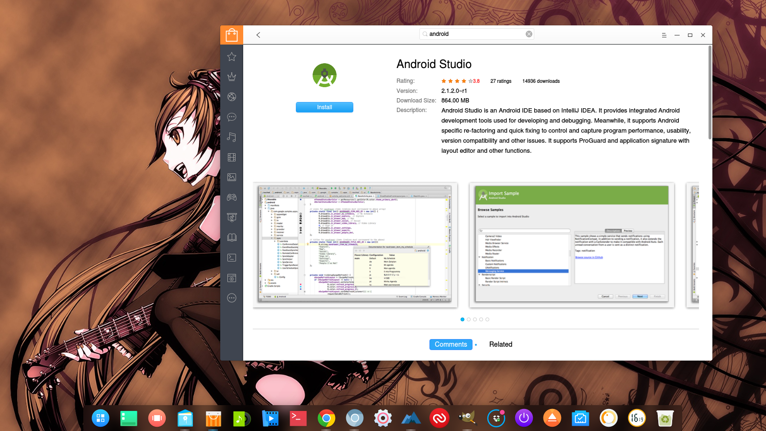The height and width of the screenshot is (431, 766).
Task: Open the Reading book category
Action: [232, 238]
